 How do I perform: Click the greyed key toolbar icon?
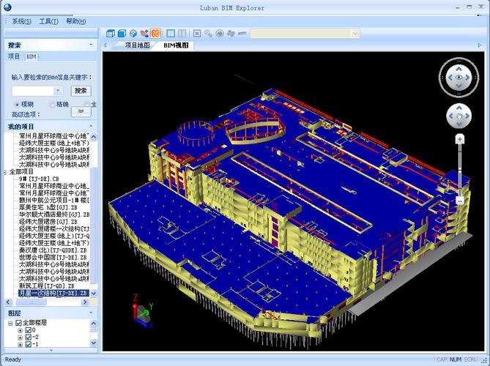tap(208, 33)
